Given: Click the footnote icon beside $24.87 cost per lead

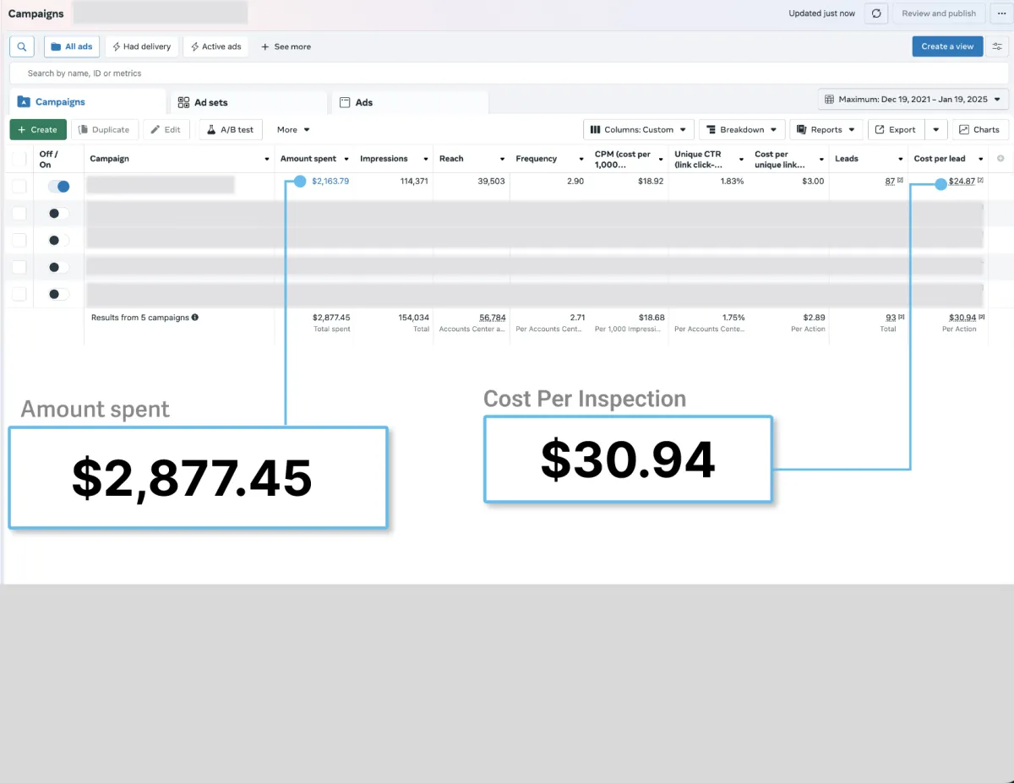Looking at the screenshot, I should tap(980, 181).
